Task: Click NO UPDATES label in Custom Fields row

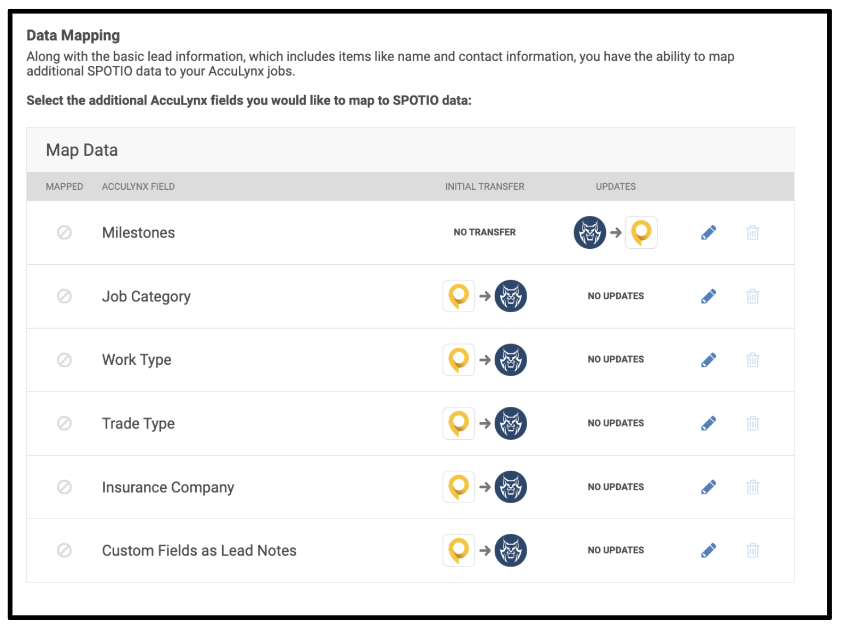Action: pyautogui.click(x=616, y=550)
